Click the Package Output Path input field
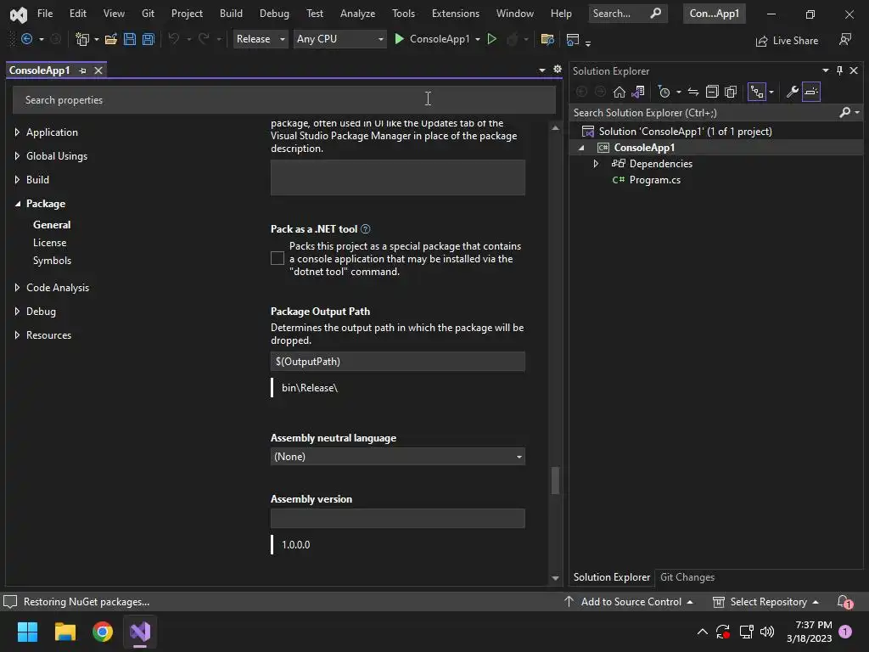869x652 pixels. [397, 362]
